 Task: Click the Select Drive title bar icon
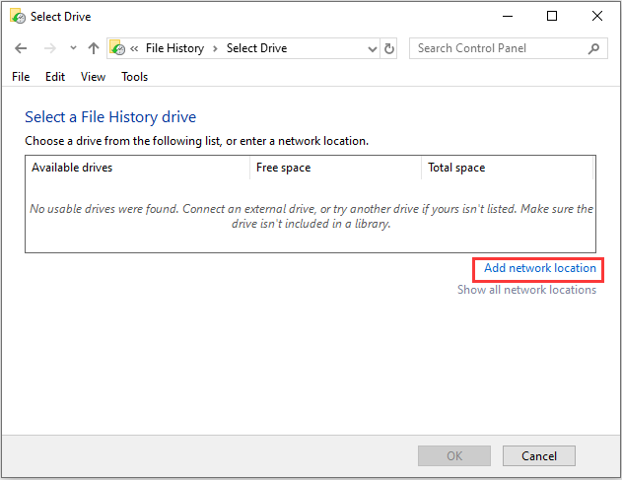(x=18, y=17)
